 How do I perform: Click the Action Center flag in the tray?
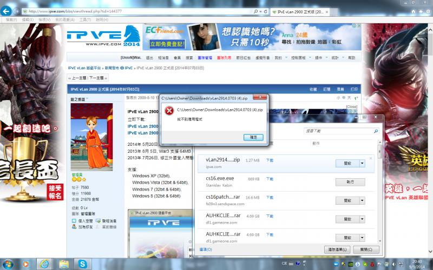click(379, 264)
